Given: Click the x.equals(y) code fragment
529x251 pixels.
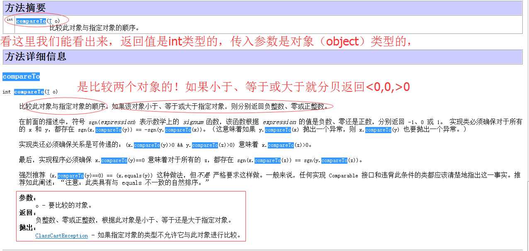Looking at the screenshot, I should (135, 176).
